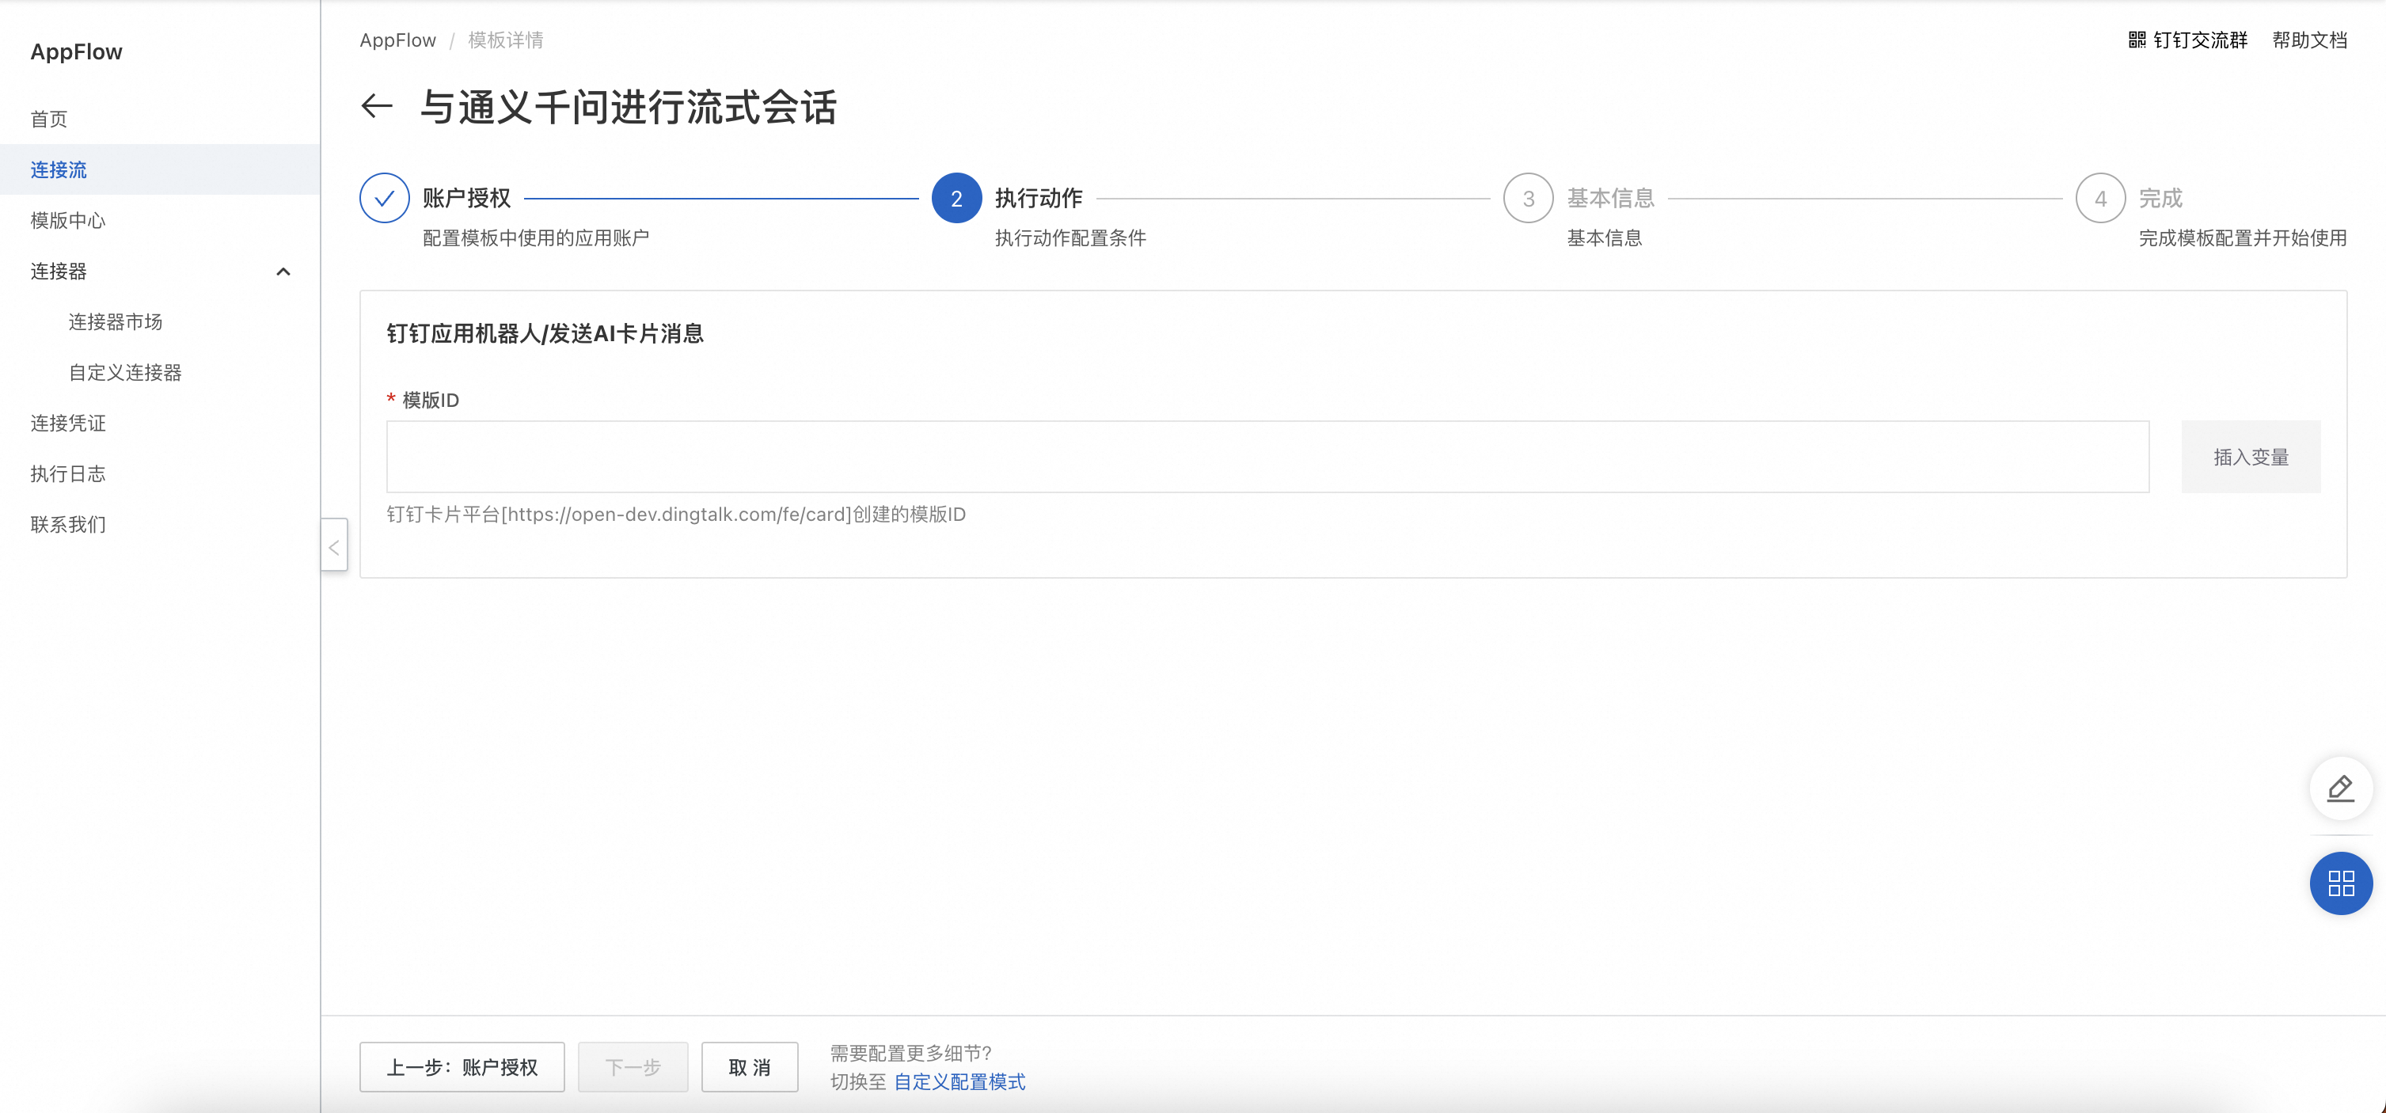Go to 首页 in the sidebar

49,120
